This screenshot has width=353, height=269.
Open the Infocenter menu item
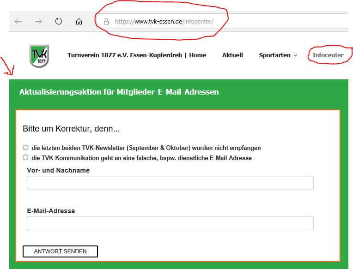point(328,55)
